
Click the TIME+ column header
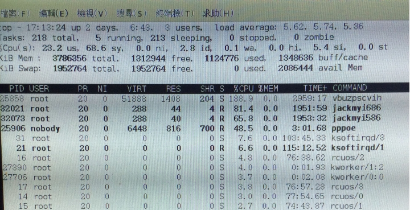[x=315, y=88]
